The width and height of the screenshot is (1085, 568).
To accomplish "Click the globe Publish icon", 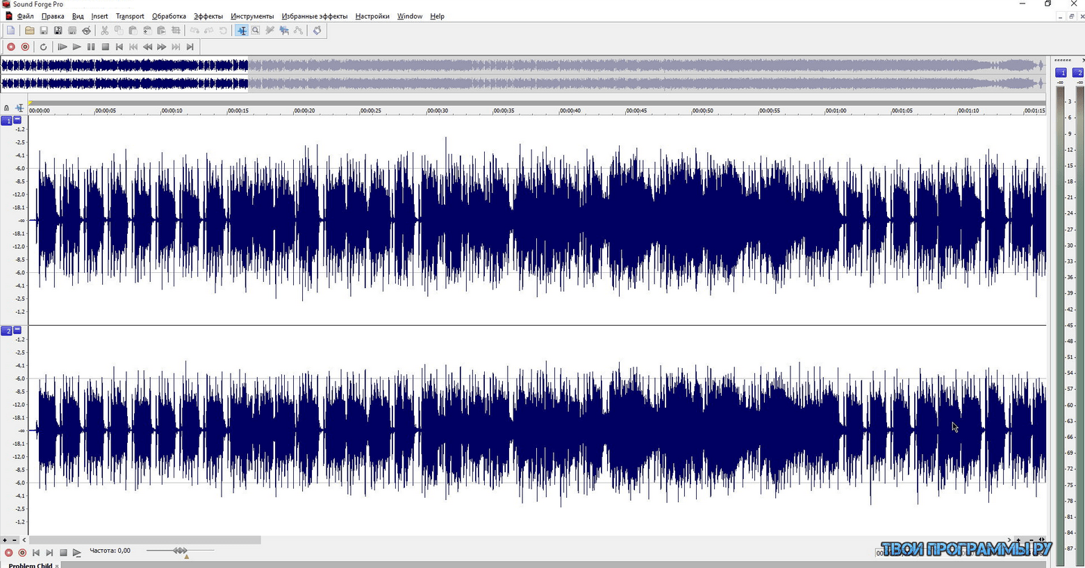I will pyautogui.click(x=86, y=31).
